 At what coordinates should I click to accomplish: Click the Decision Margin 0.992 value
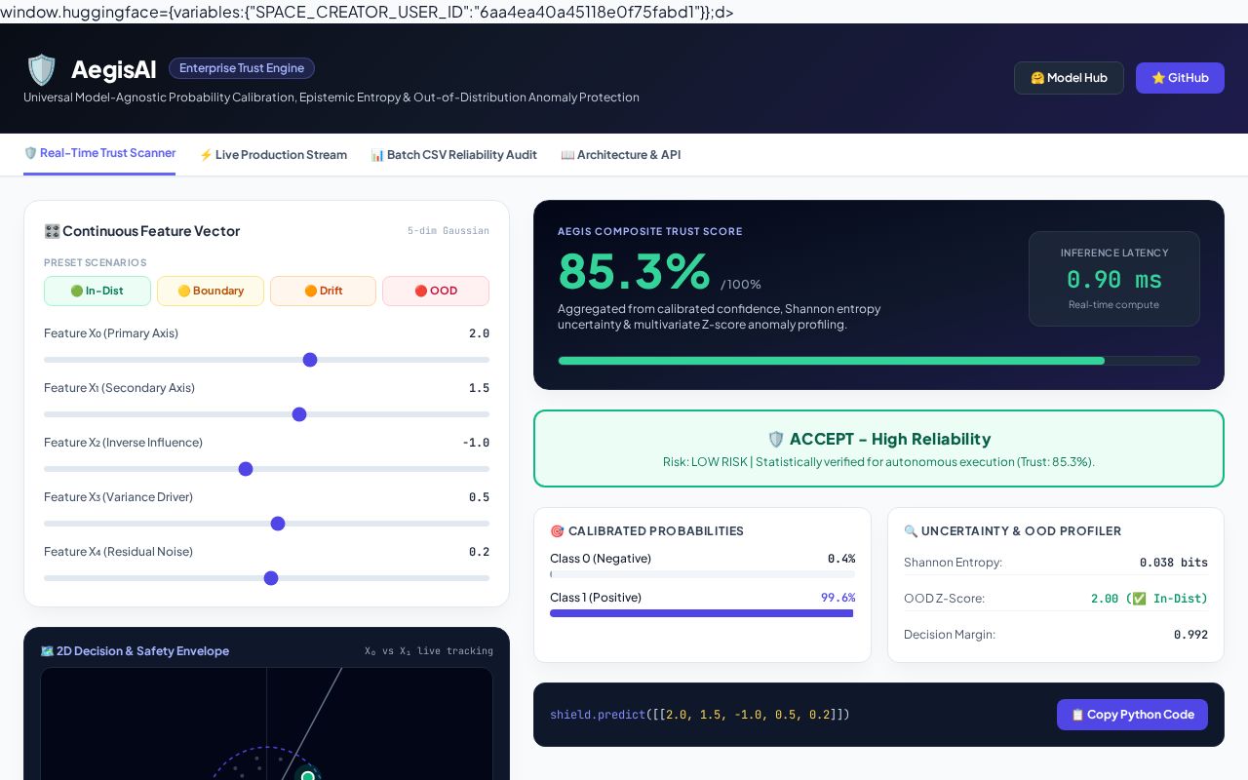(x=1190, y=635)
